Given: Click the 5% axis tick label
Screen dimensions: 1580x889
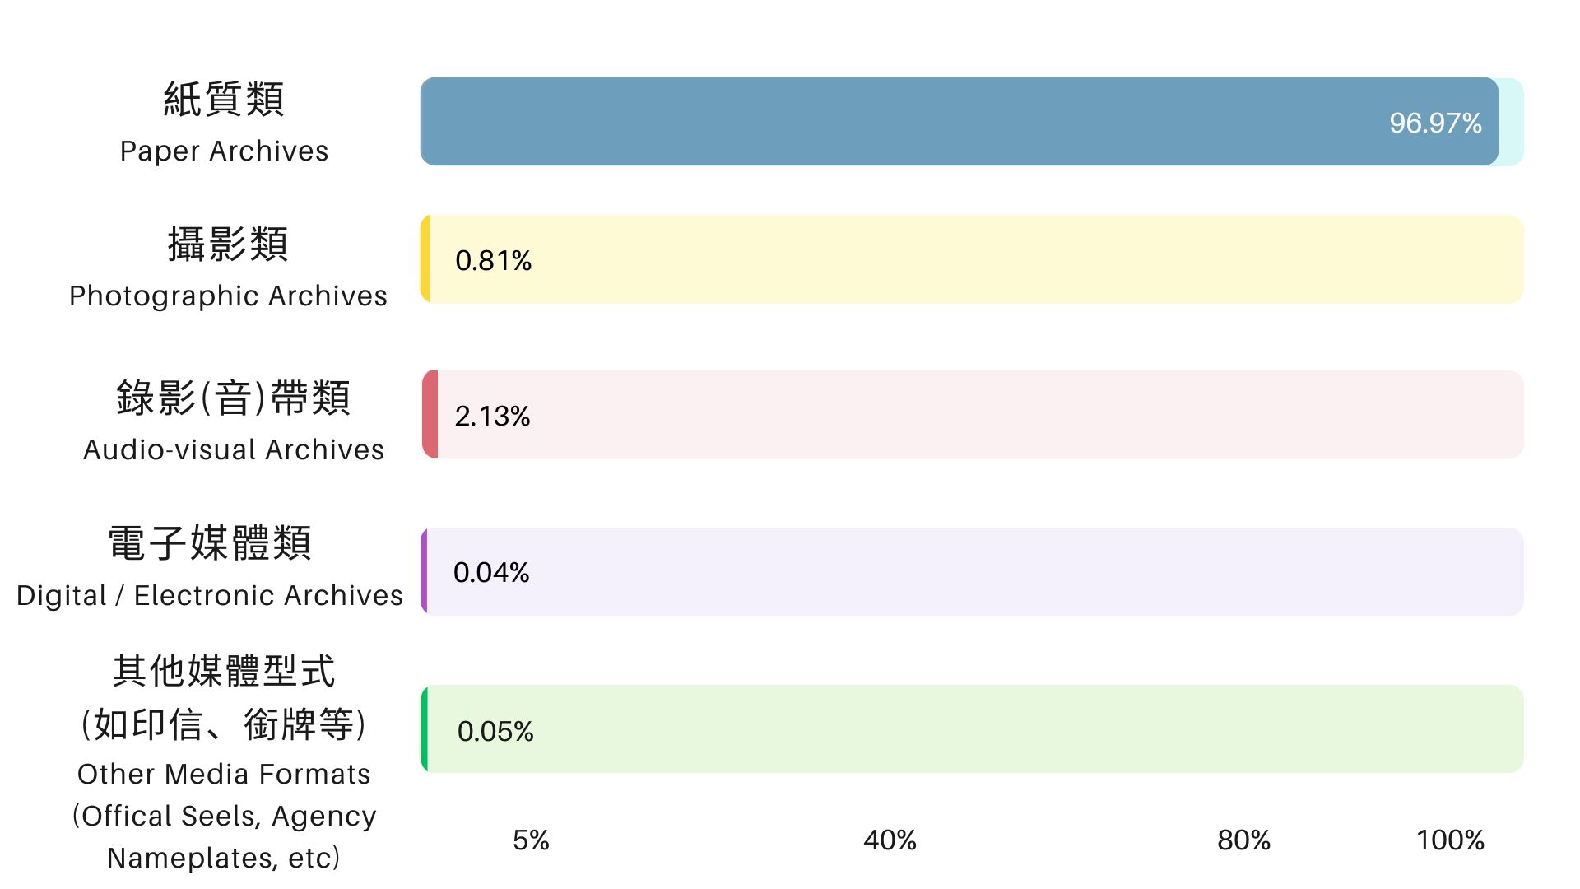Looking at the screenshot, I should point(531,840).
